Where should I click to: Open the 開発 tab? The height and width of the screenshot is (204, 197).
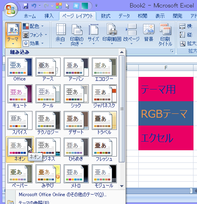click(x=177, y=16)
